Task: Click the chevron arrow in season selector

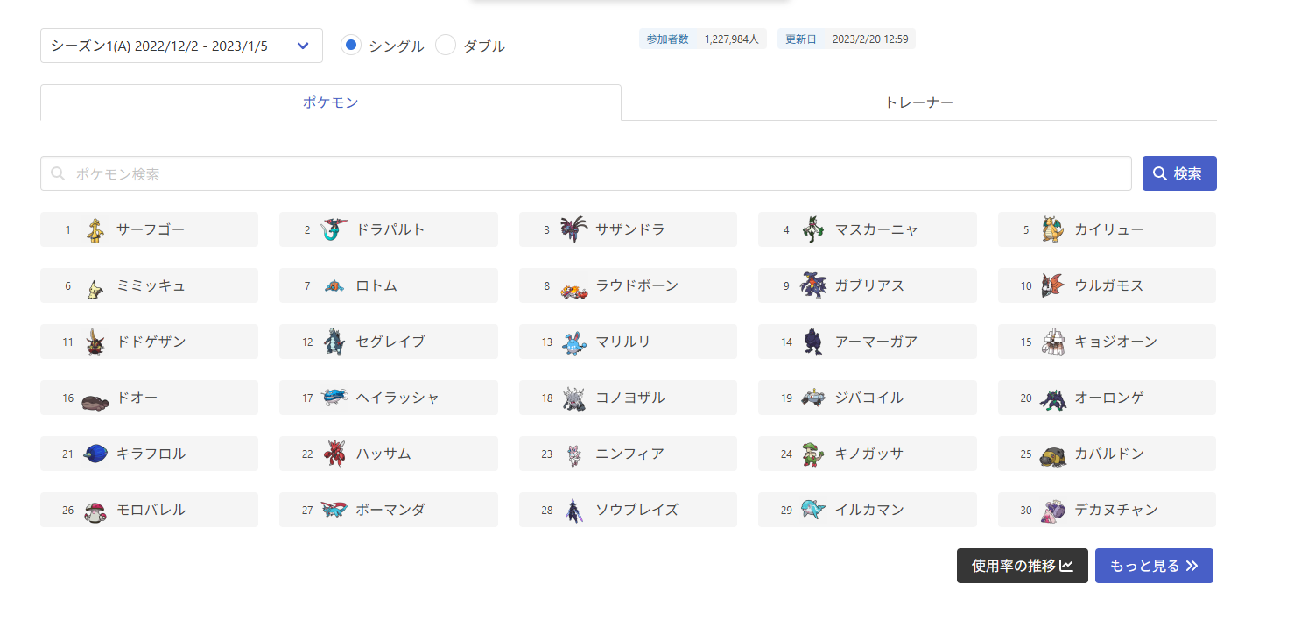Action: [x=303, y=46]
